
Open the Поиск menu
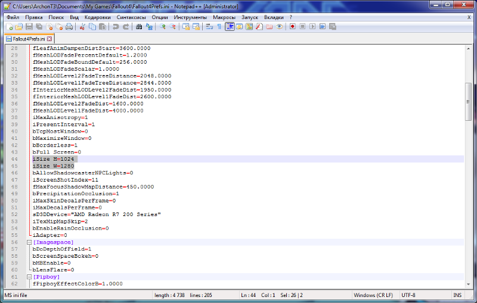(x=56, y=17)
